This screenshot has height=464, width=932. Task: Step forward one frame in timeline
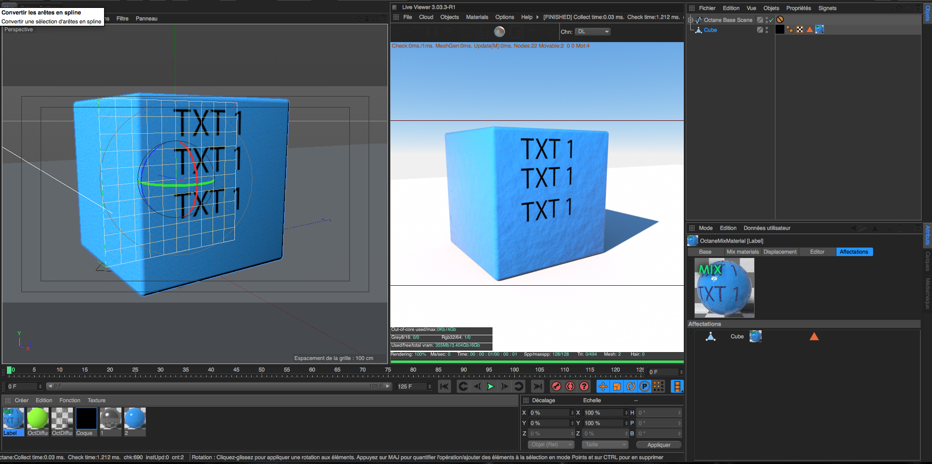click(504, 386)
